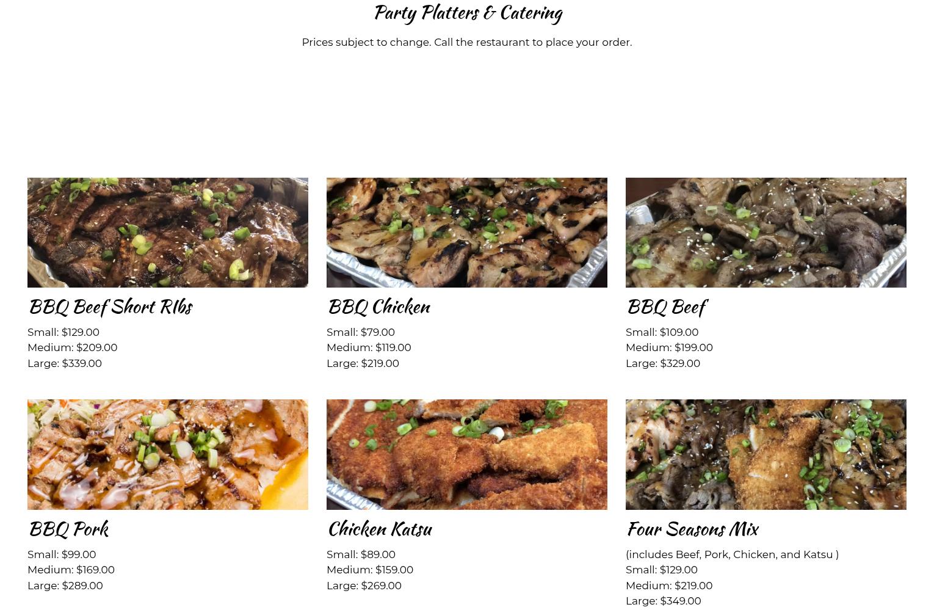
Task: Open the Four Seasons Mix image
Action: [766, 455]
